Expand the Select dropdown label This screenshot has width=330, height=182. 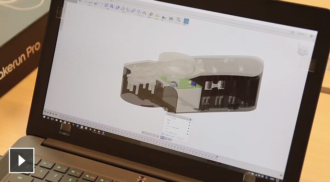pos(185,25)
